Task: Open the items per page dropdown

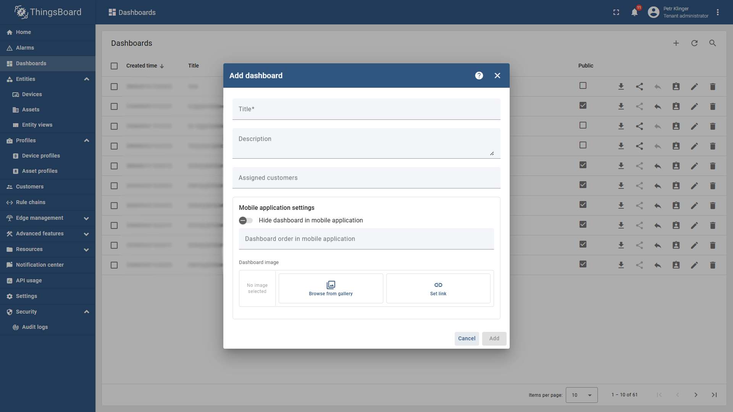Action: coord(581,395)
